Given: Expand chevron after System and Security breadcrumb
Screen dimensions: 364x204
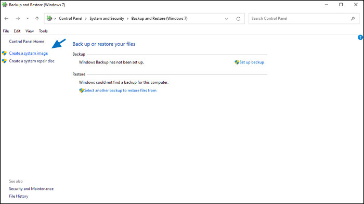Looking at the screenshot, I should pos(127,19).
